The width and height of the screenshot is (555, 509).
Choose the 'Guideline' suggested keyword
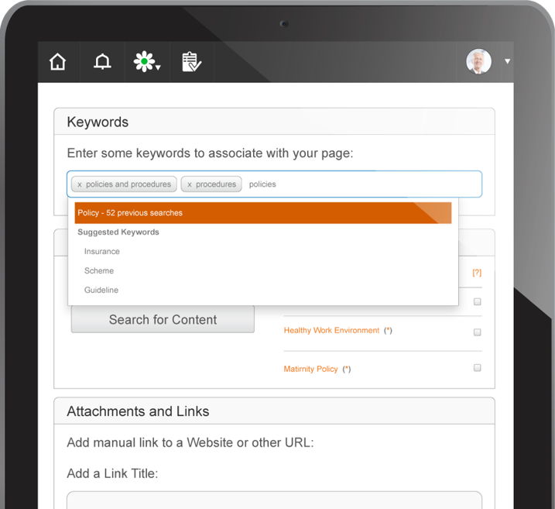tap(101, 290)
